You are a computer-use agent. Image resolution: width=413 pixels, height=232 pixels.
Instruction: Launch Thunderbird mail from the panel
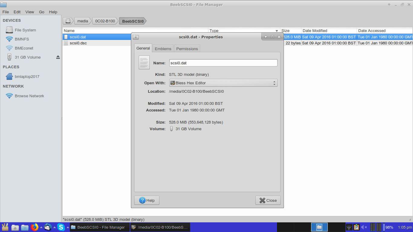[48, 227]
